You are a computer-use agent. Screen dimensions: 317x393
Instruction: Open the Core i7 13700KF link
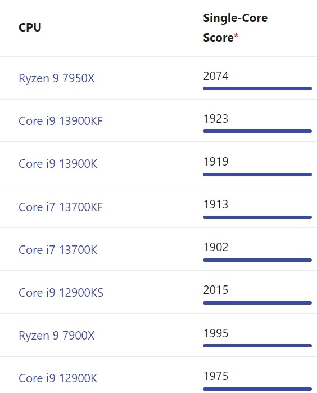[61, 207]
